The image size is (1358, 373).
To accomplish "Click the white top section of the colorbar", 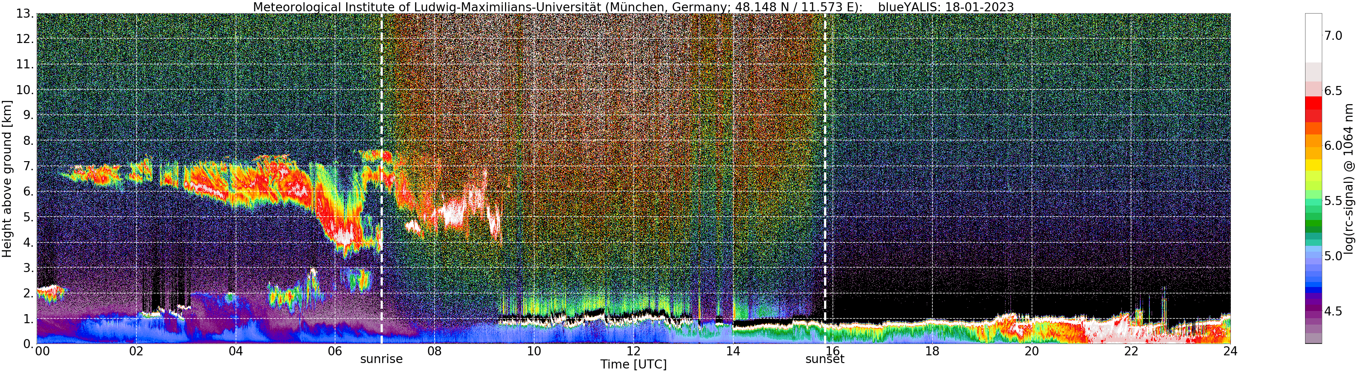I will coord(1313,38).
